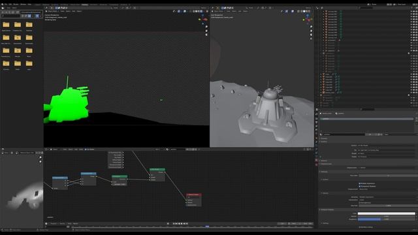Click the file browser search field
The image size is (418, 235).
[x=10, y=16]
